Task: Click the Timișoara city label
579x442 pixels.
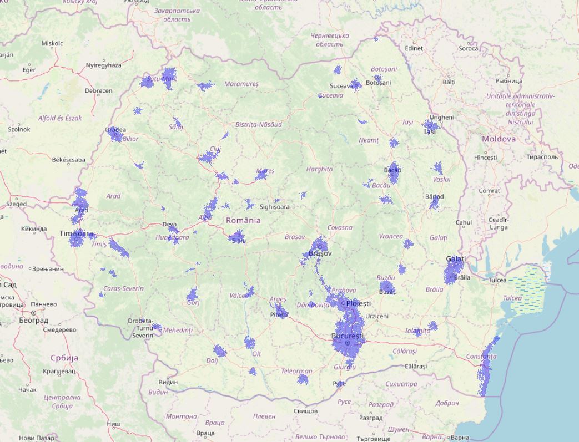Action: [x=76, y=233]
